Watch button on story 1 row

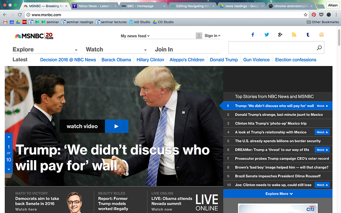point(322,106)
